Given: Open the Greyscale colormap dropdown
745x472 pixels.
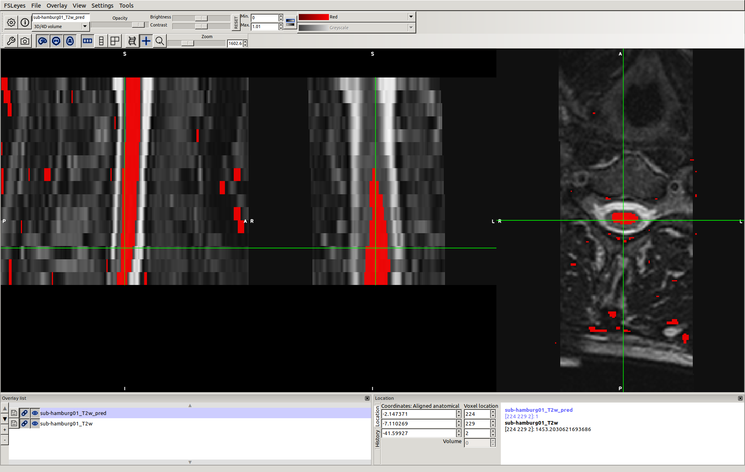Looking at the screenshot, I should (x=410, y=27).
